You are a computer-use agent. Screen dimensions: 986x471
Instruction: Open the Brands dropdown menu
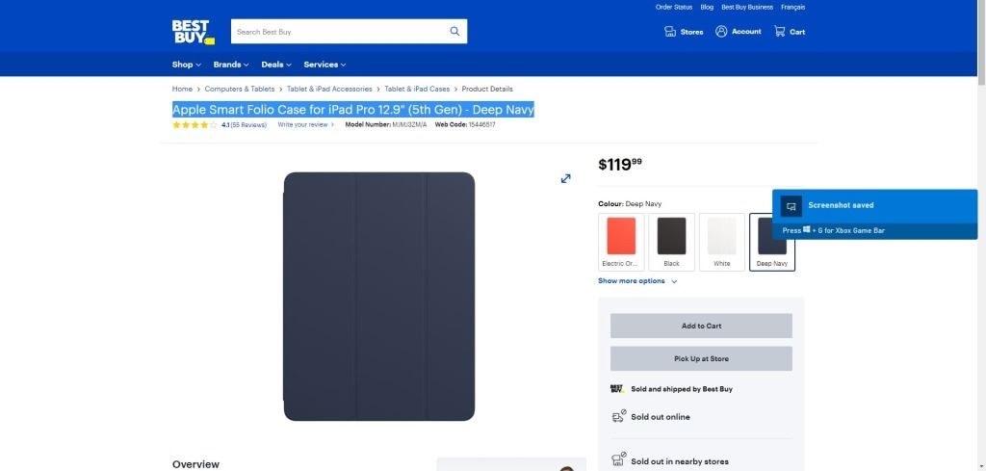(230, 65)
